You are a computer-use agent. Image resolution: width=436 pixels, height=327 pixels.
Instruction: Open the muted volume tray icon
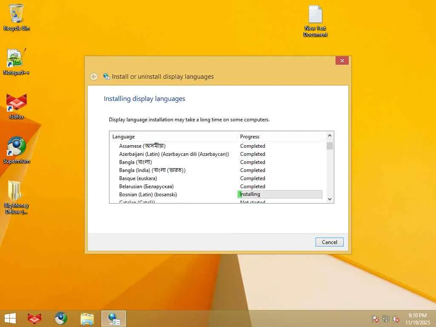tap(396, 318)
